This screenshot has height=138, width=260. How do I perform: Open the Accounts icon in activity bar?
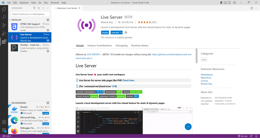[x=4, y=122]
